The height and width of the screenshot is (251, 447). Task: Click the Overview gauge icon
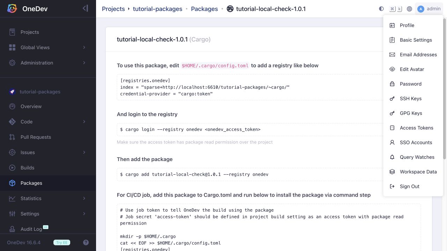(x=12, y=106)
